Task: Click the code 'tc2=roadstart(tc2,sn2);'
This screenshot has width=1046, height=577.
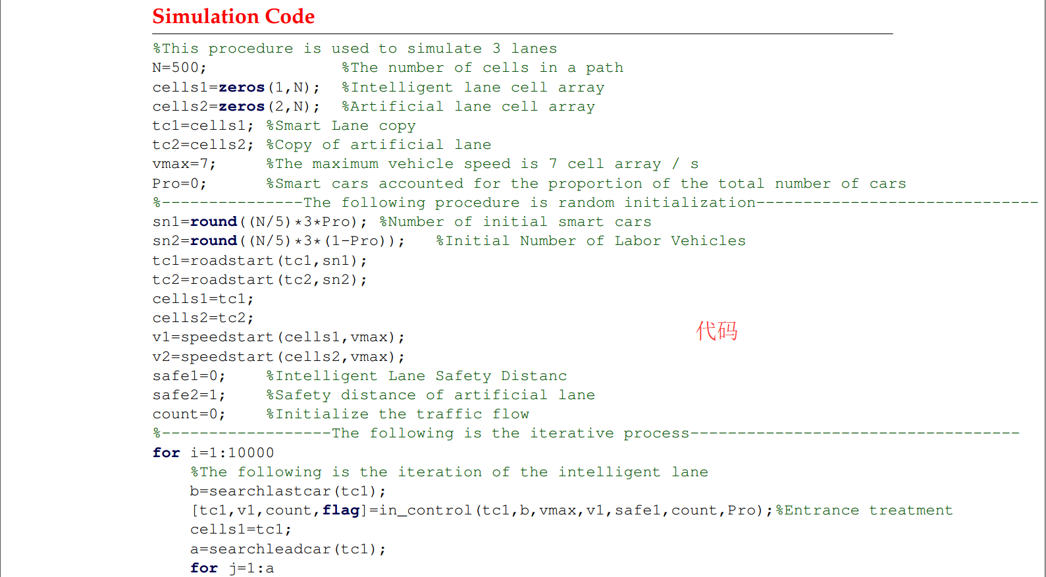Action: coord(260,280)
